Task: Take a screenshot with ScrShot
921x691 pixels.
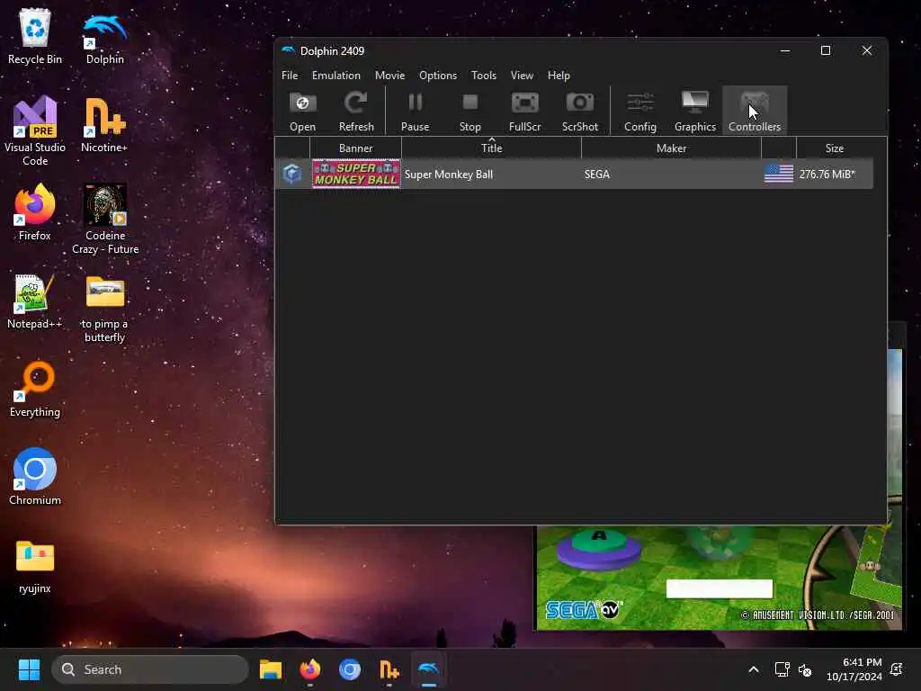Action: pos(580,111)
